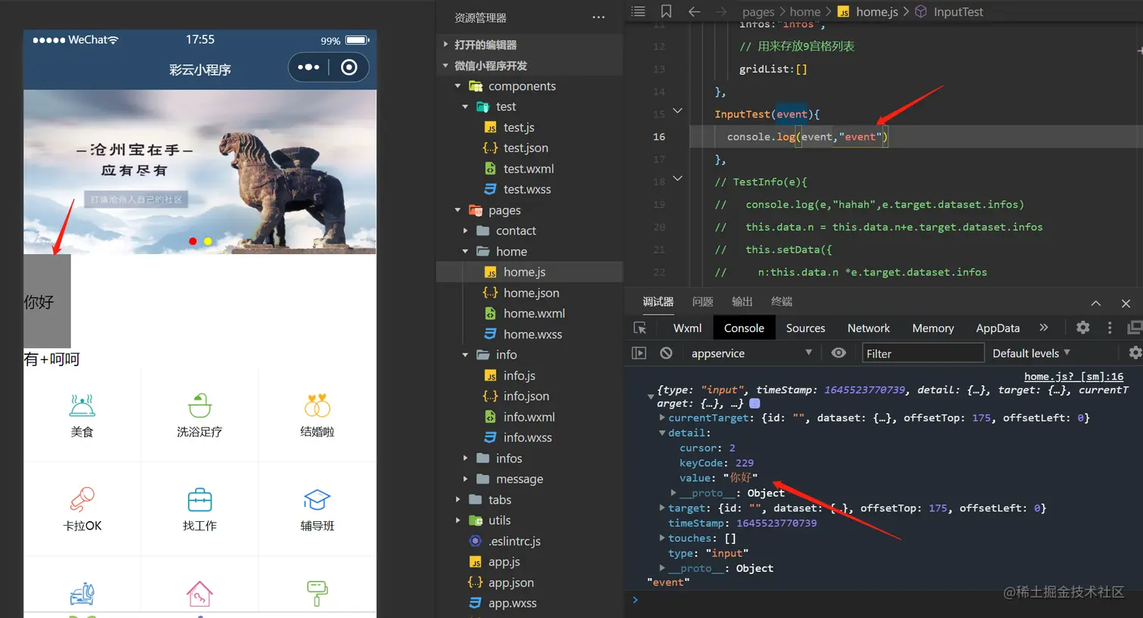Tap the 辅导班 graduation cap icon
The height and width of the screenshot is (618, 1143).
tap(317, 500)
